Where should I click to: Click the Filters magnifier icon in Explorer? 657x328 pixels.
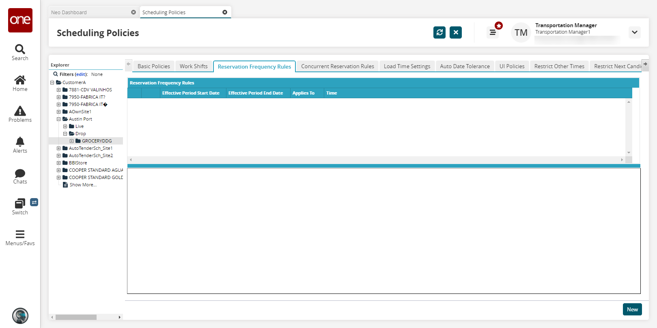[x=56, y=74]
